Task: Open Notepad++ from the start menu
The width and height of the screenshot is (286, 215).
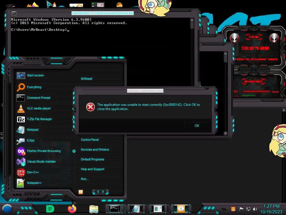Action: tap(29, 183)
